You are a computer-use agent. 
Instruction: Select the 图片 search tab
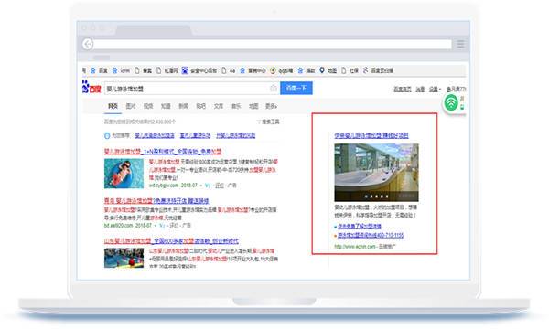[x=130, y=106]
